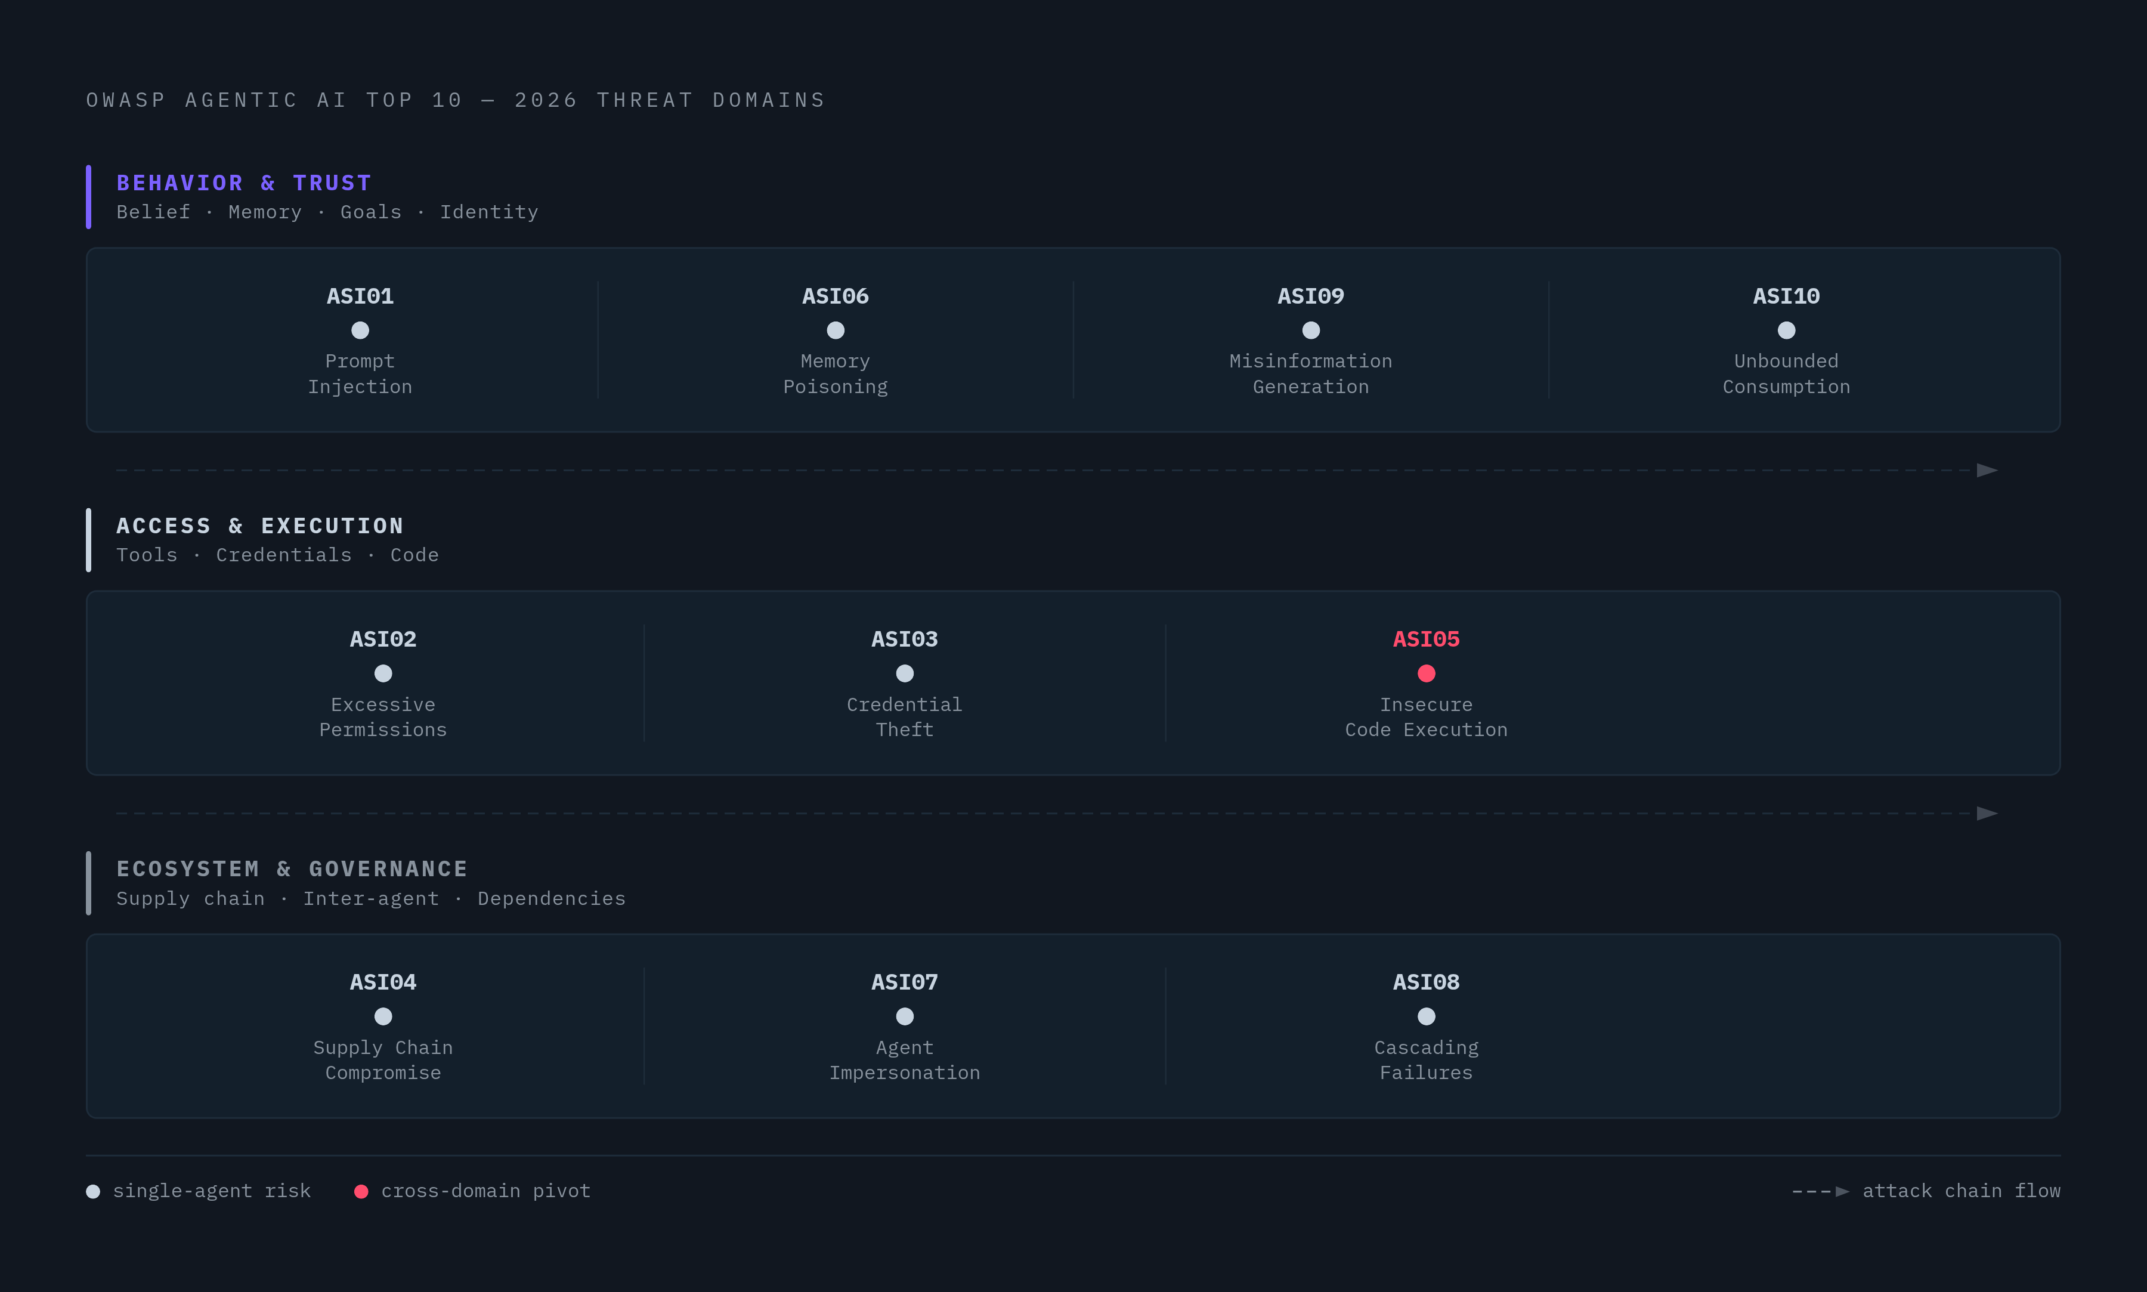Select the ASI02 code label

[383, 639]
